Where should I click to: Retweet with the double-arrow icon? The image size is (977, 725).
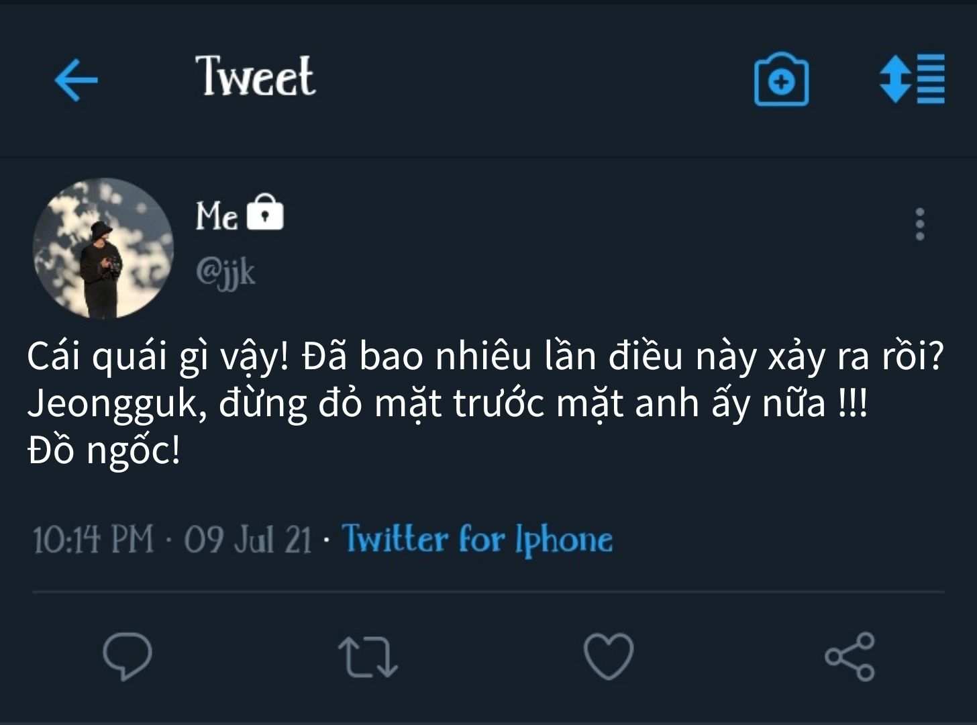click(368, 656)
